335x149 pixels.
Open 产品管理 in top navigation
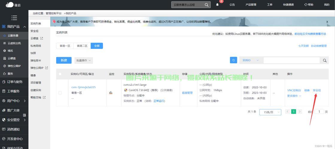[251, 5]
